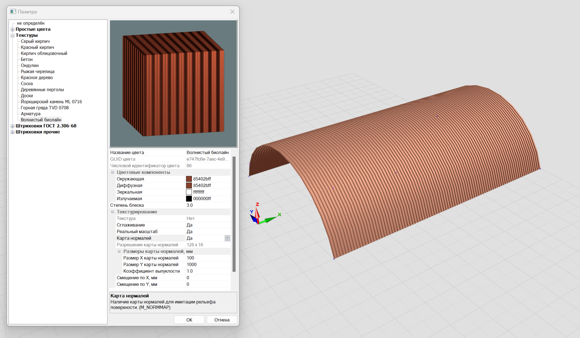Collapse the Текстурирование property section
Viewport: 580px width, 338px height.
coord(113,212)
